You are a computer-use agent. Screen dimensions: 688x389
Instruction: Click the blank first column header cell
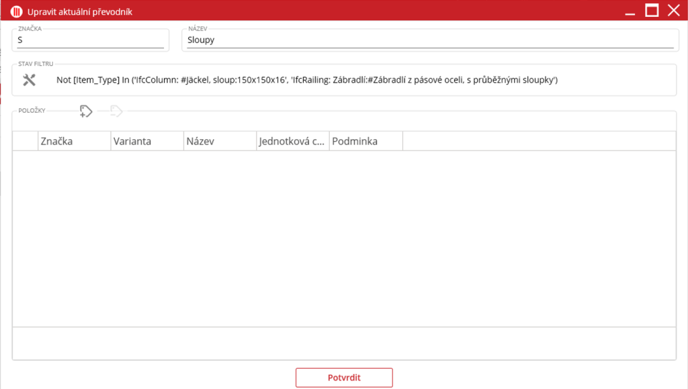[25, 141]
